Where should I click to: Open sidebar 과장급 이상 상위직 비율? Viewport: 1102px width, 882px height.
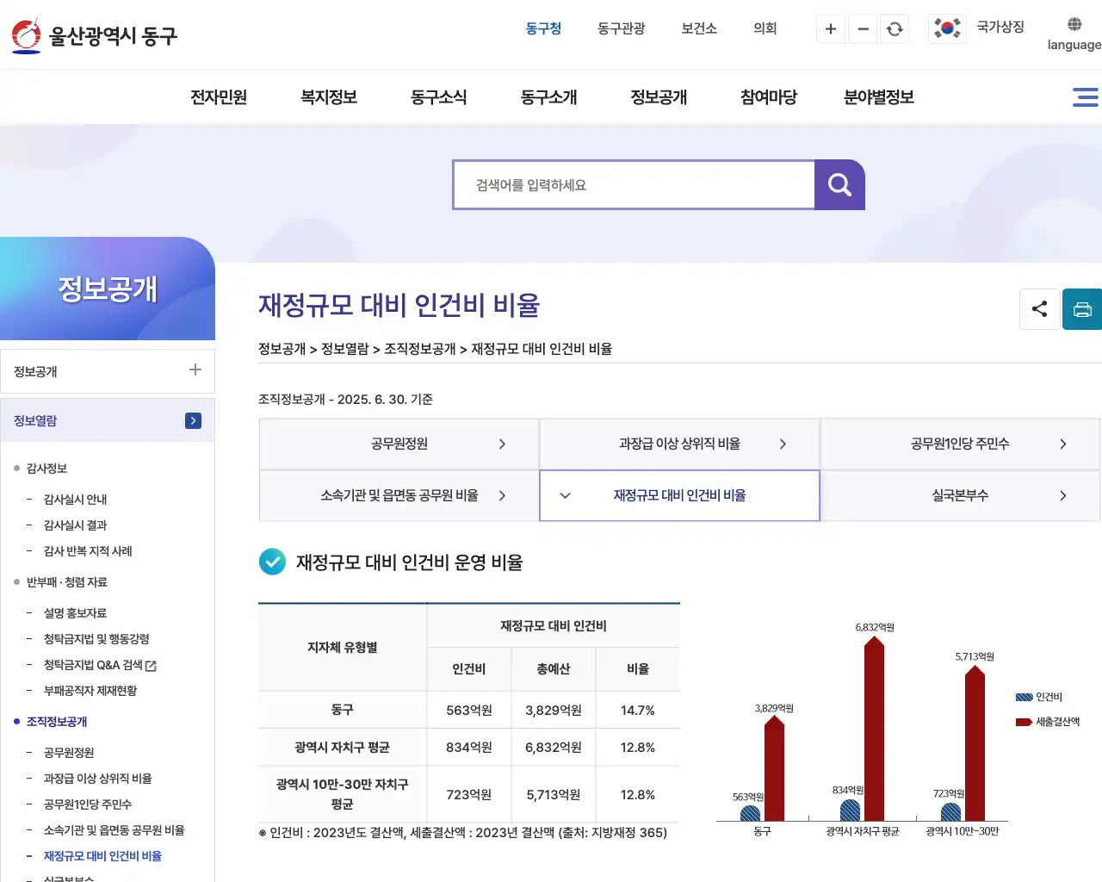[x=97, y=779]
